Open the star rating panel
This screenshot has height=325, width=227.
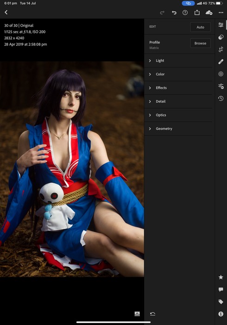click(x=221, y=277)
